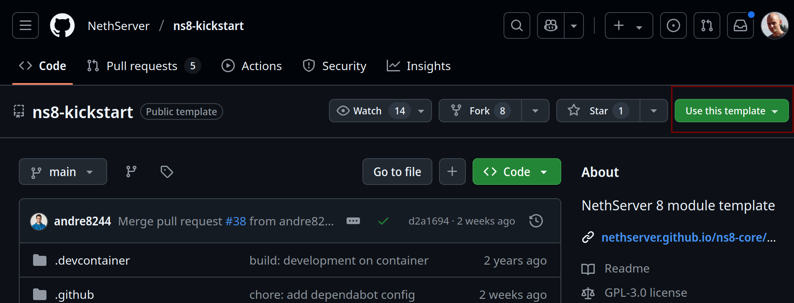Click the Readme book icon
Viewport: 794px width, 303px height.
click(588, 269)
